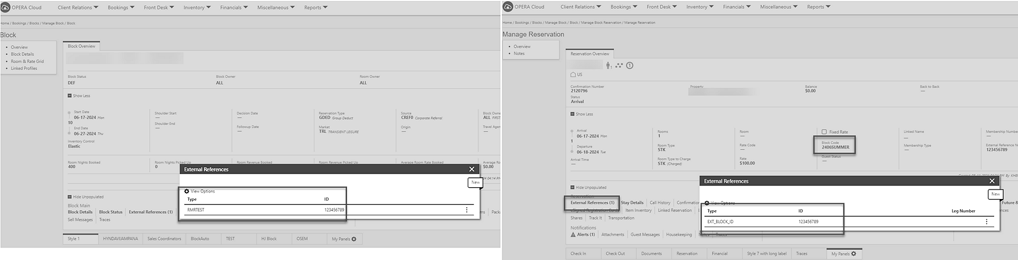Screen dimensions: 1018x260
Task: Open Sell Messages link under Block Main
Action: point(80,220)
